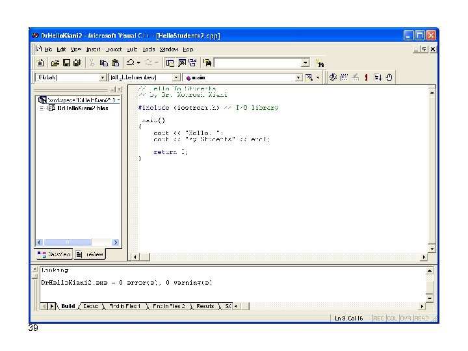Click the Cut scissors icon
The image size is (468, 351).
tap(92, 63)
